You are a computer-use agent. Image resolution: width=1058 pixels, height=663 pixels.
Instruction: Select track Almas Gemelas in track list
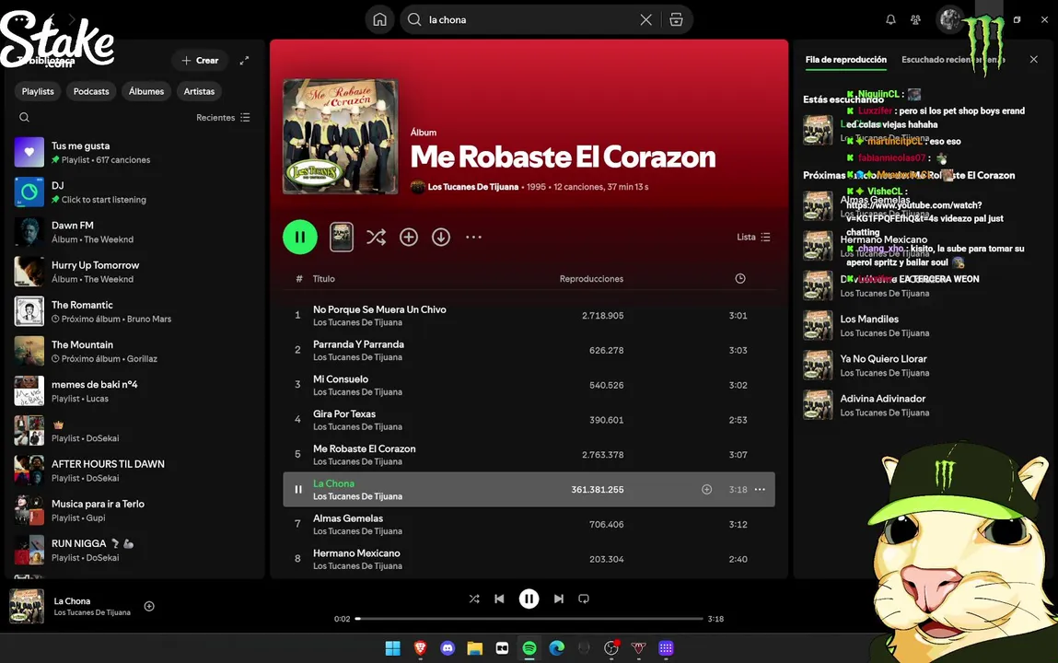tap(529, 525)
